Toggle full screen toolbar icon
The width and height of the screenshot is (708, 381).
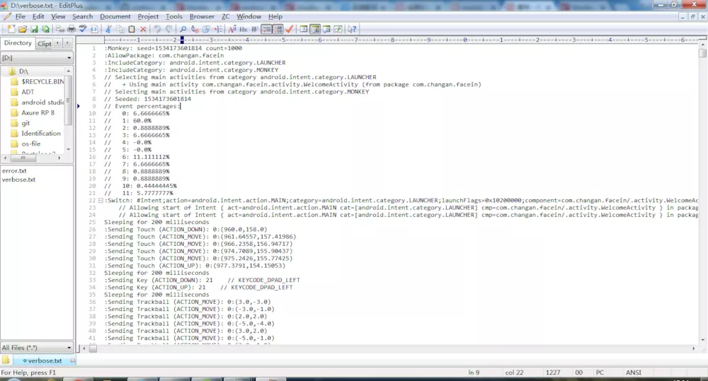click(338, 29)
